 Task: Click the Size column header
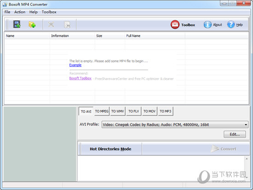coord(110,36)
